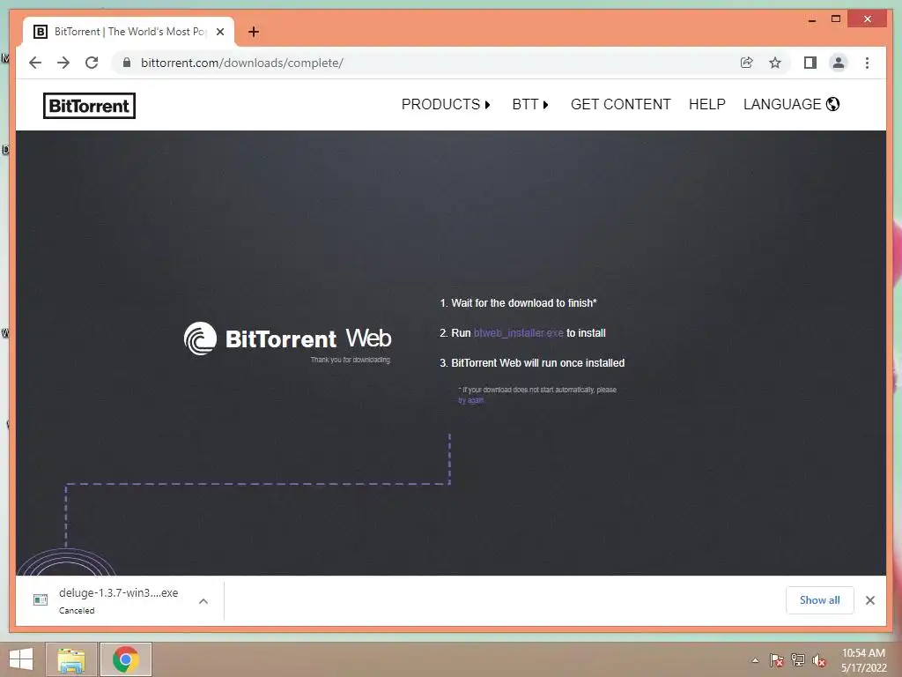The height and width of the screenshot is (677, 902).
Task: Close the BitTorrent tab
Action: [219, 32]
